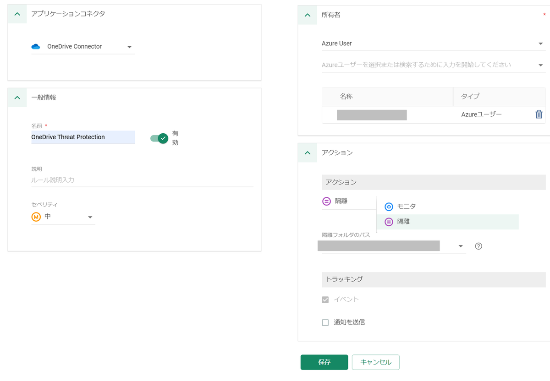The width and height of the screenshot is (550, 381).
Task: Click the モニタ eye icon in action list
Action: pyautogui.click(x=389, y=207)
